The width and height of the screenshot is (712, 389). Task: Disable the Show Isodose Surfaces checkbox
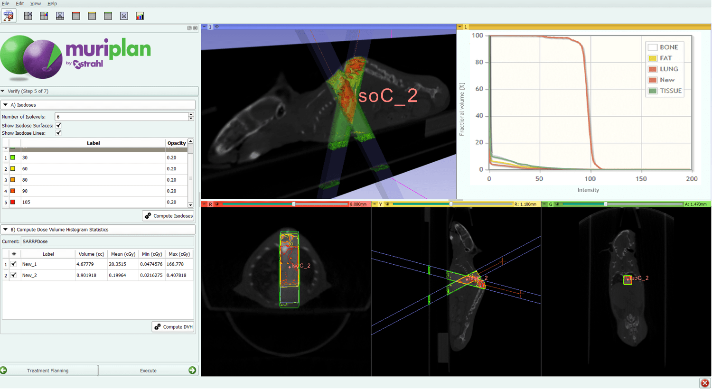(x=58, y=126)
